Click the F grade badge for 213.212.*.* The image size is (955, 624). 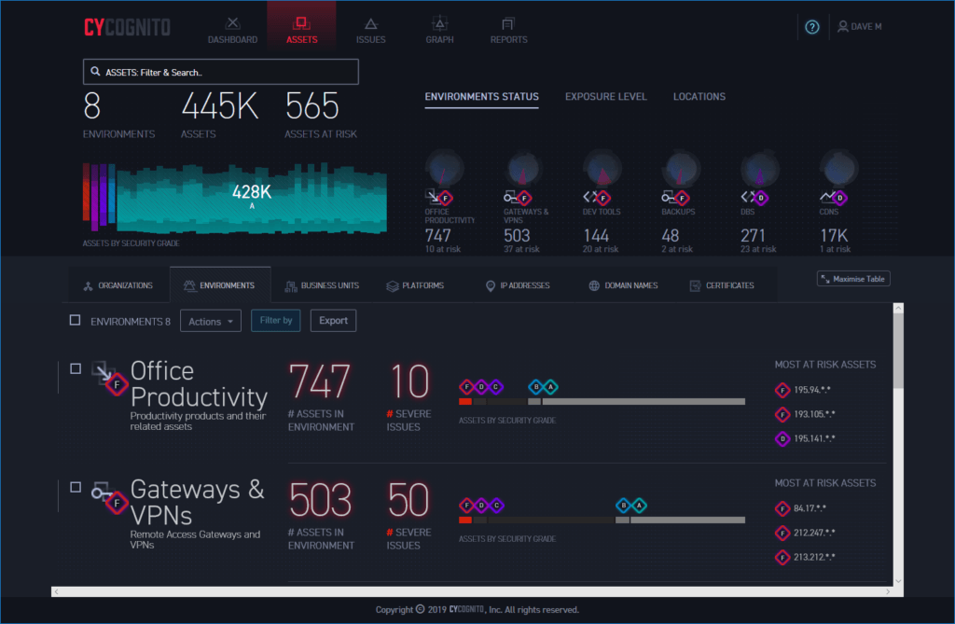782,557
